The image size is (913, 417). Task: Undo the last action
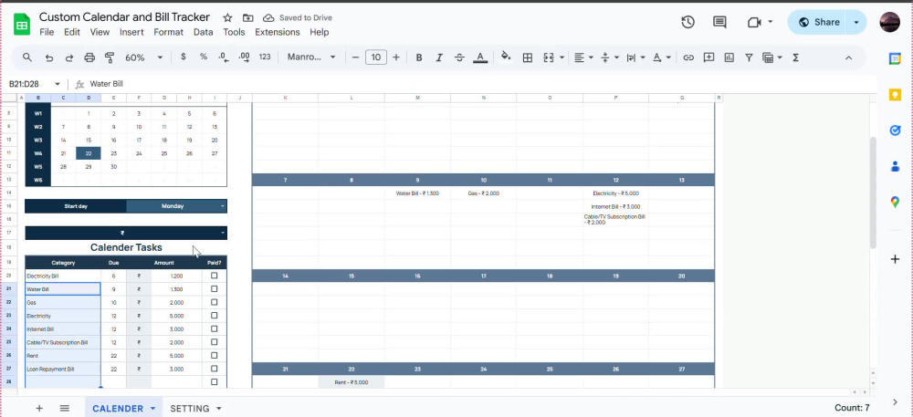coord(49,57)
